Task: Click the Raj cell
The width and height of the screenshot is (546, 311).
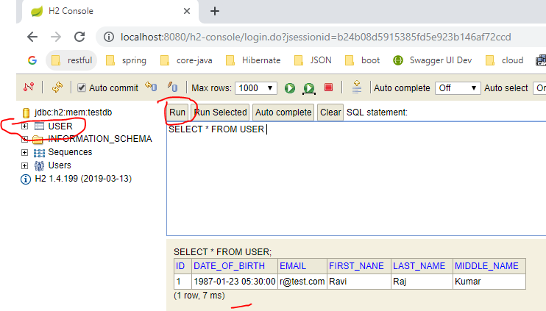Action: [x=422, y=282]
